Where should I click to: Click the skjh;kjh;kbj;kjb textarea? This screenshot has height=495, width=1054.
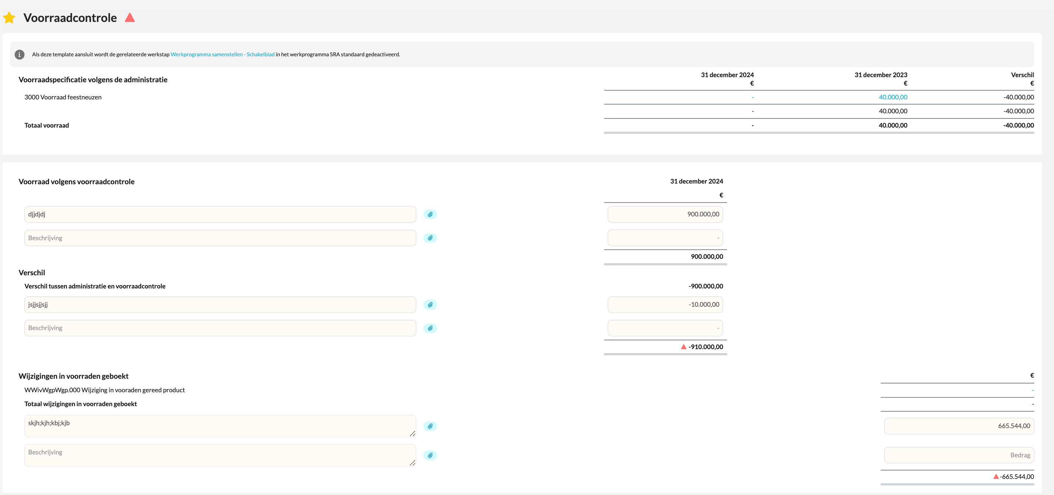(220, 426)
